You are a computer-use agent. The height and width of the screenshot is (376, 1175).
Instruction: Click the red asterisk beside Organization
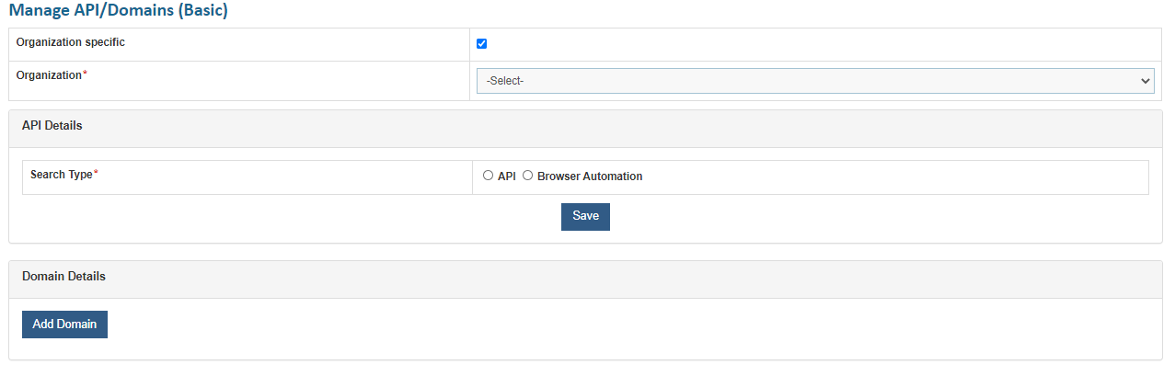pyautogui.click(x=86, y=74)
